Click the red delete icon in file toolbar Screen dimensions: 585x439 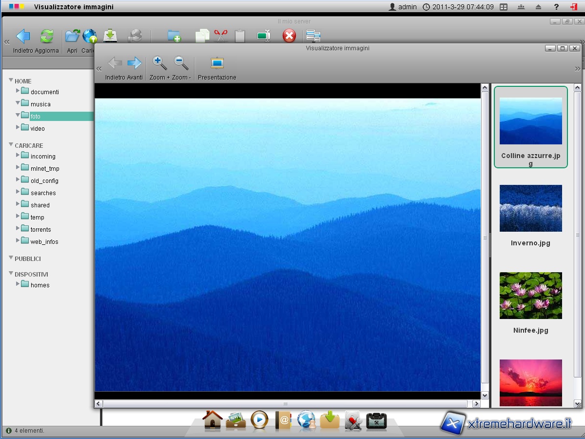pyautogui.click(x=289, y=36)
